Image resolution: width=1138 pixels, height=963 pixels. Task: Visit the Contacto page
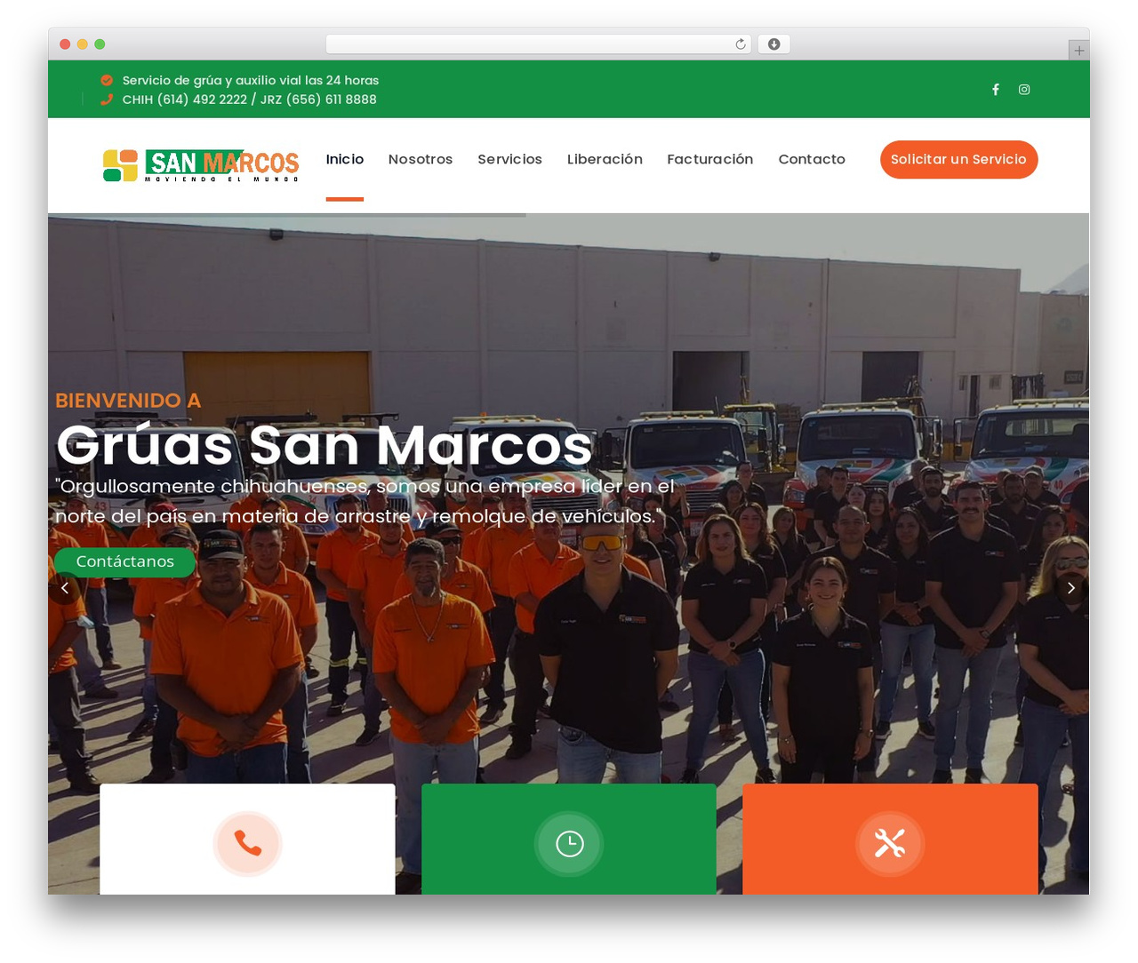[x=812, y=159]
